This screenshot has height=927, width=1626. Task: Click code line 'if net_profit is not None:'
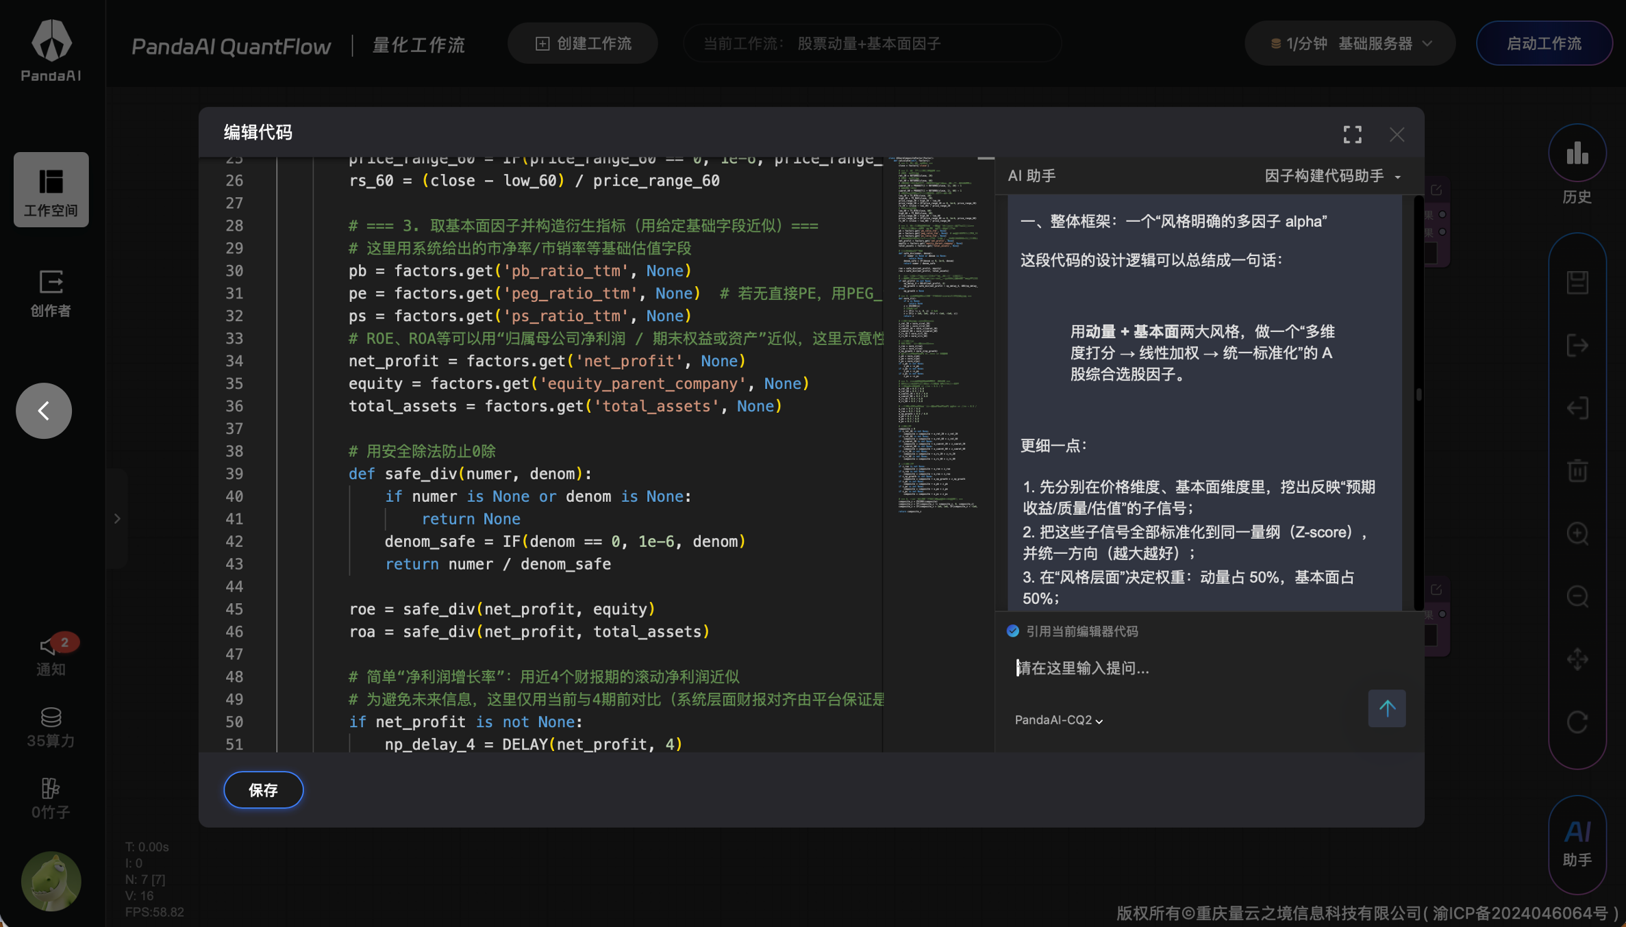(466, 722)
